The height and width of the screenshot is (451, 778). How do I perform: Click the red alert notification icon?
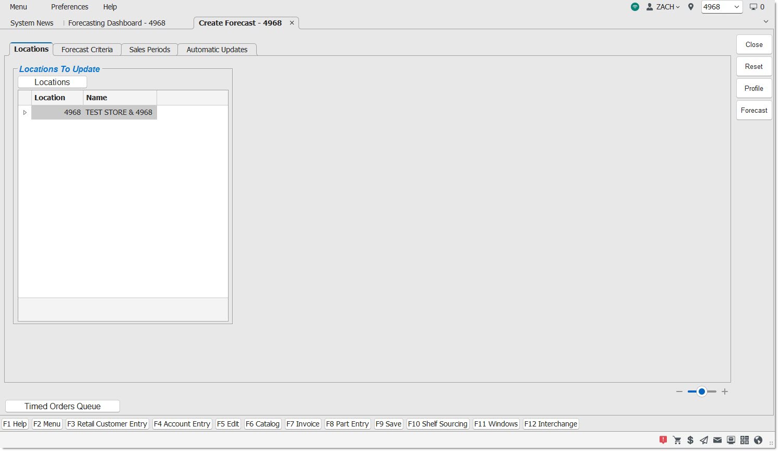[663, 440]
